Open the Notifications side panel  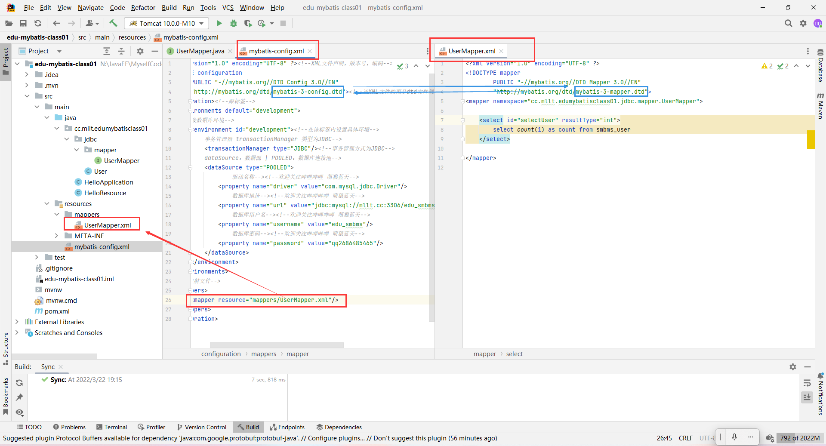[820, 394]
